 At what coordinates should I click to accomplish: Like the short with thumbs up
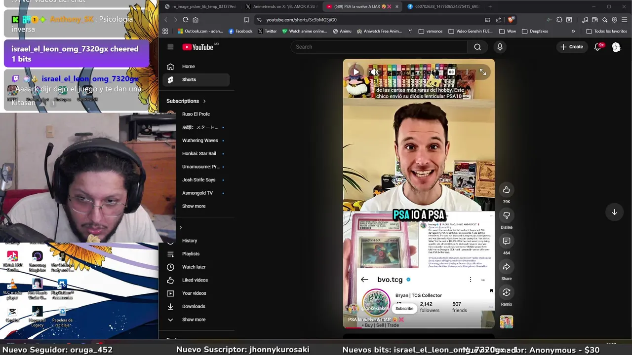point(507,190)
